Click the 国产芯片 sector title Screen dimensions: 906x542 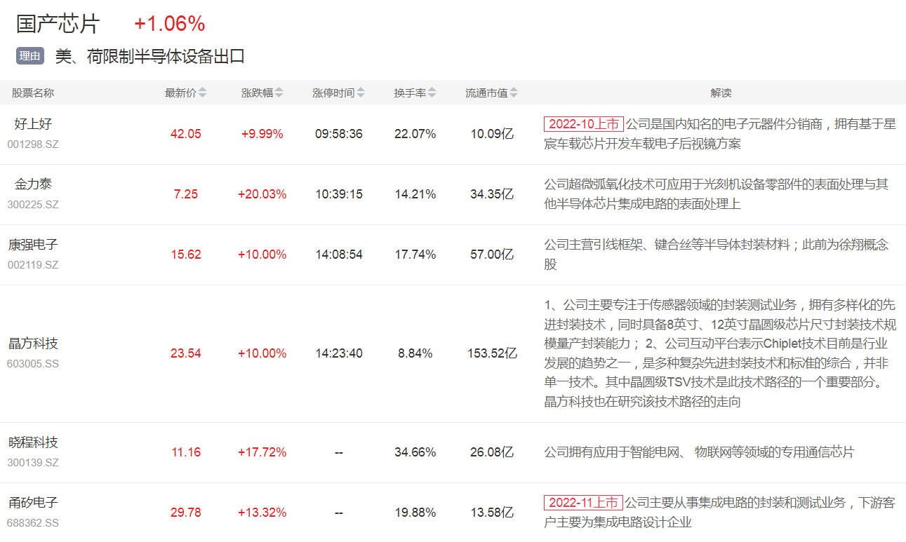(x=58, y=24)
